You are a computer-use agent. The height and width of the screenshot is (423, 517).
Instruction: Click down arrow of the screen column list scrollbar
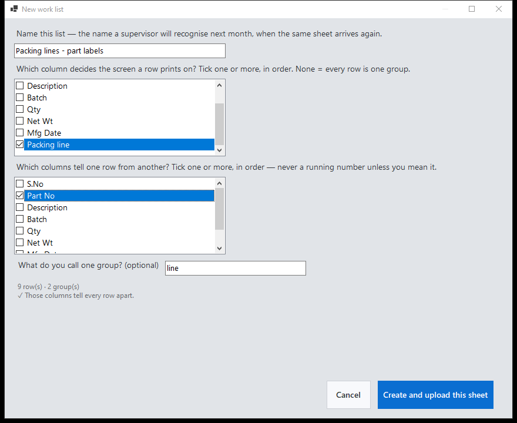coord(219,150)
